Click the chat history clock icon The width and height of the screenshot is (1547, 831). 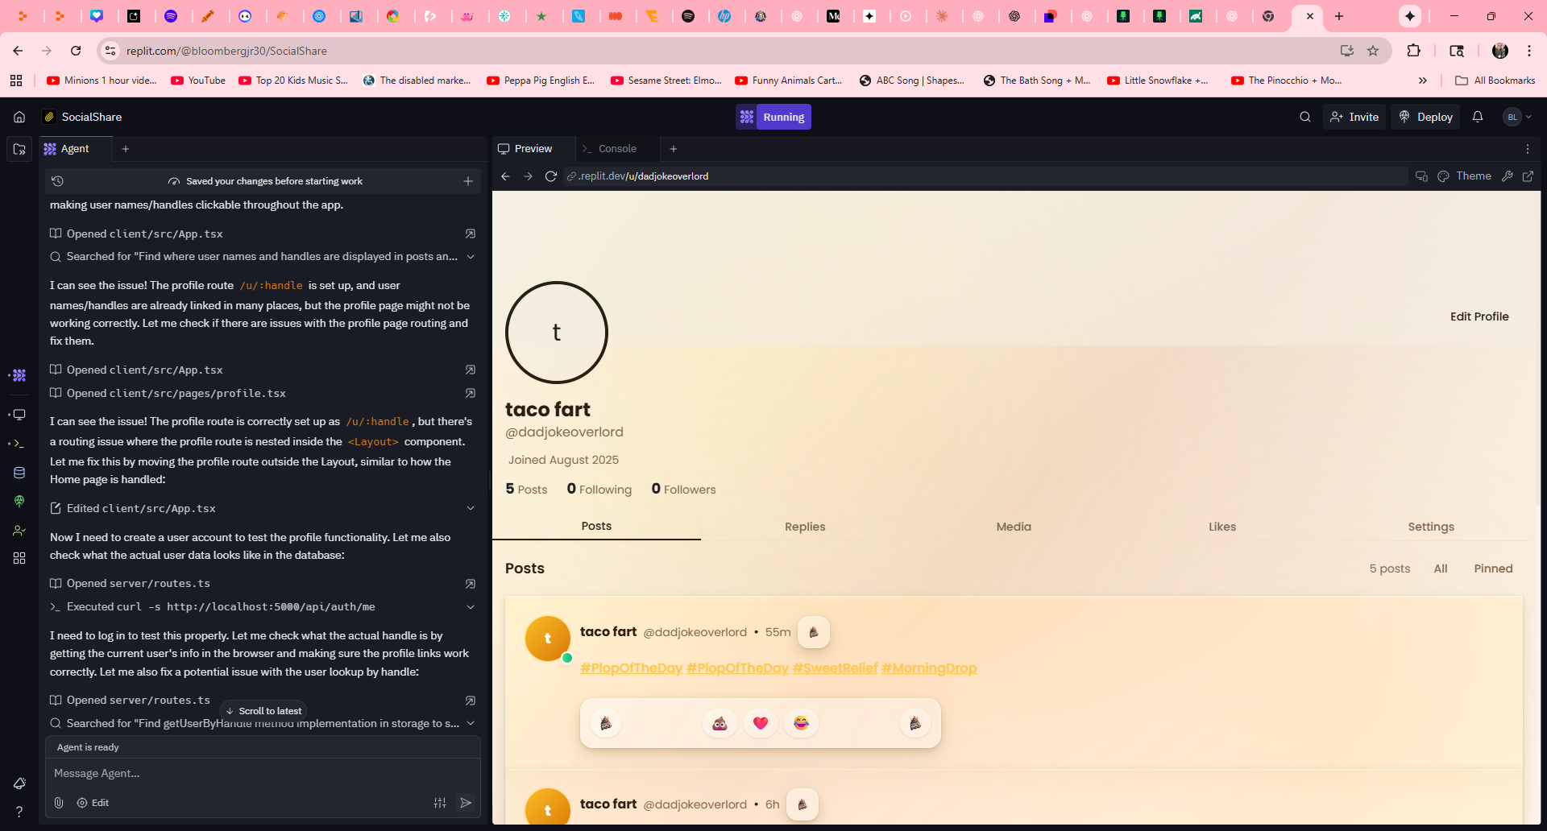point(57,181)
